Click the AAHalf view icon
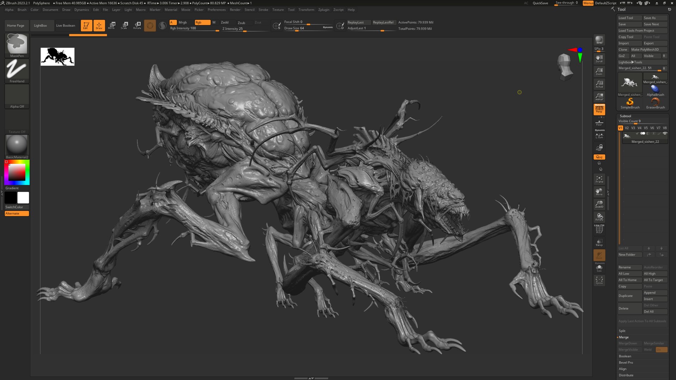 click(599, 96)
